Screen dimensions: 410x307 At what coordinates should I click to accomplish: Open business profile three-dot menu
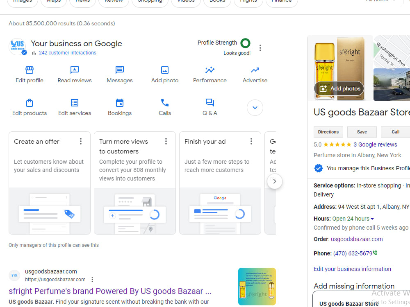pyautogui.click(x=260, y=48)
